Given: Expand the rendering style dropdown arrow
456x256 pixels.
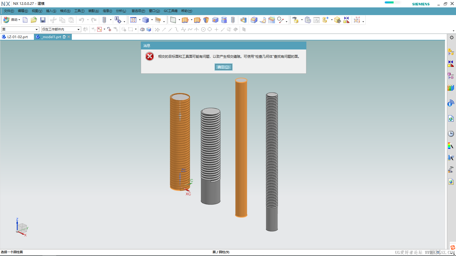Looking at the screenshot, I should pos(152,20).
